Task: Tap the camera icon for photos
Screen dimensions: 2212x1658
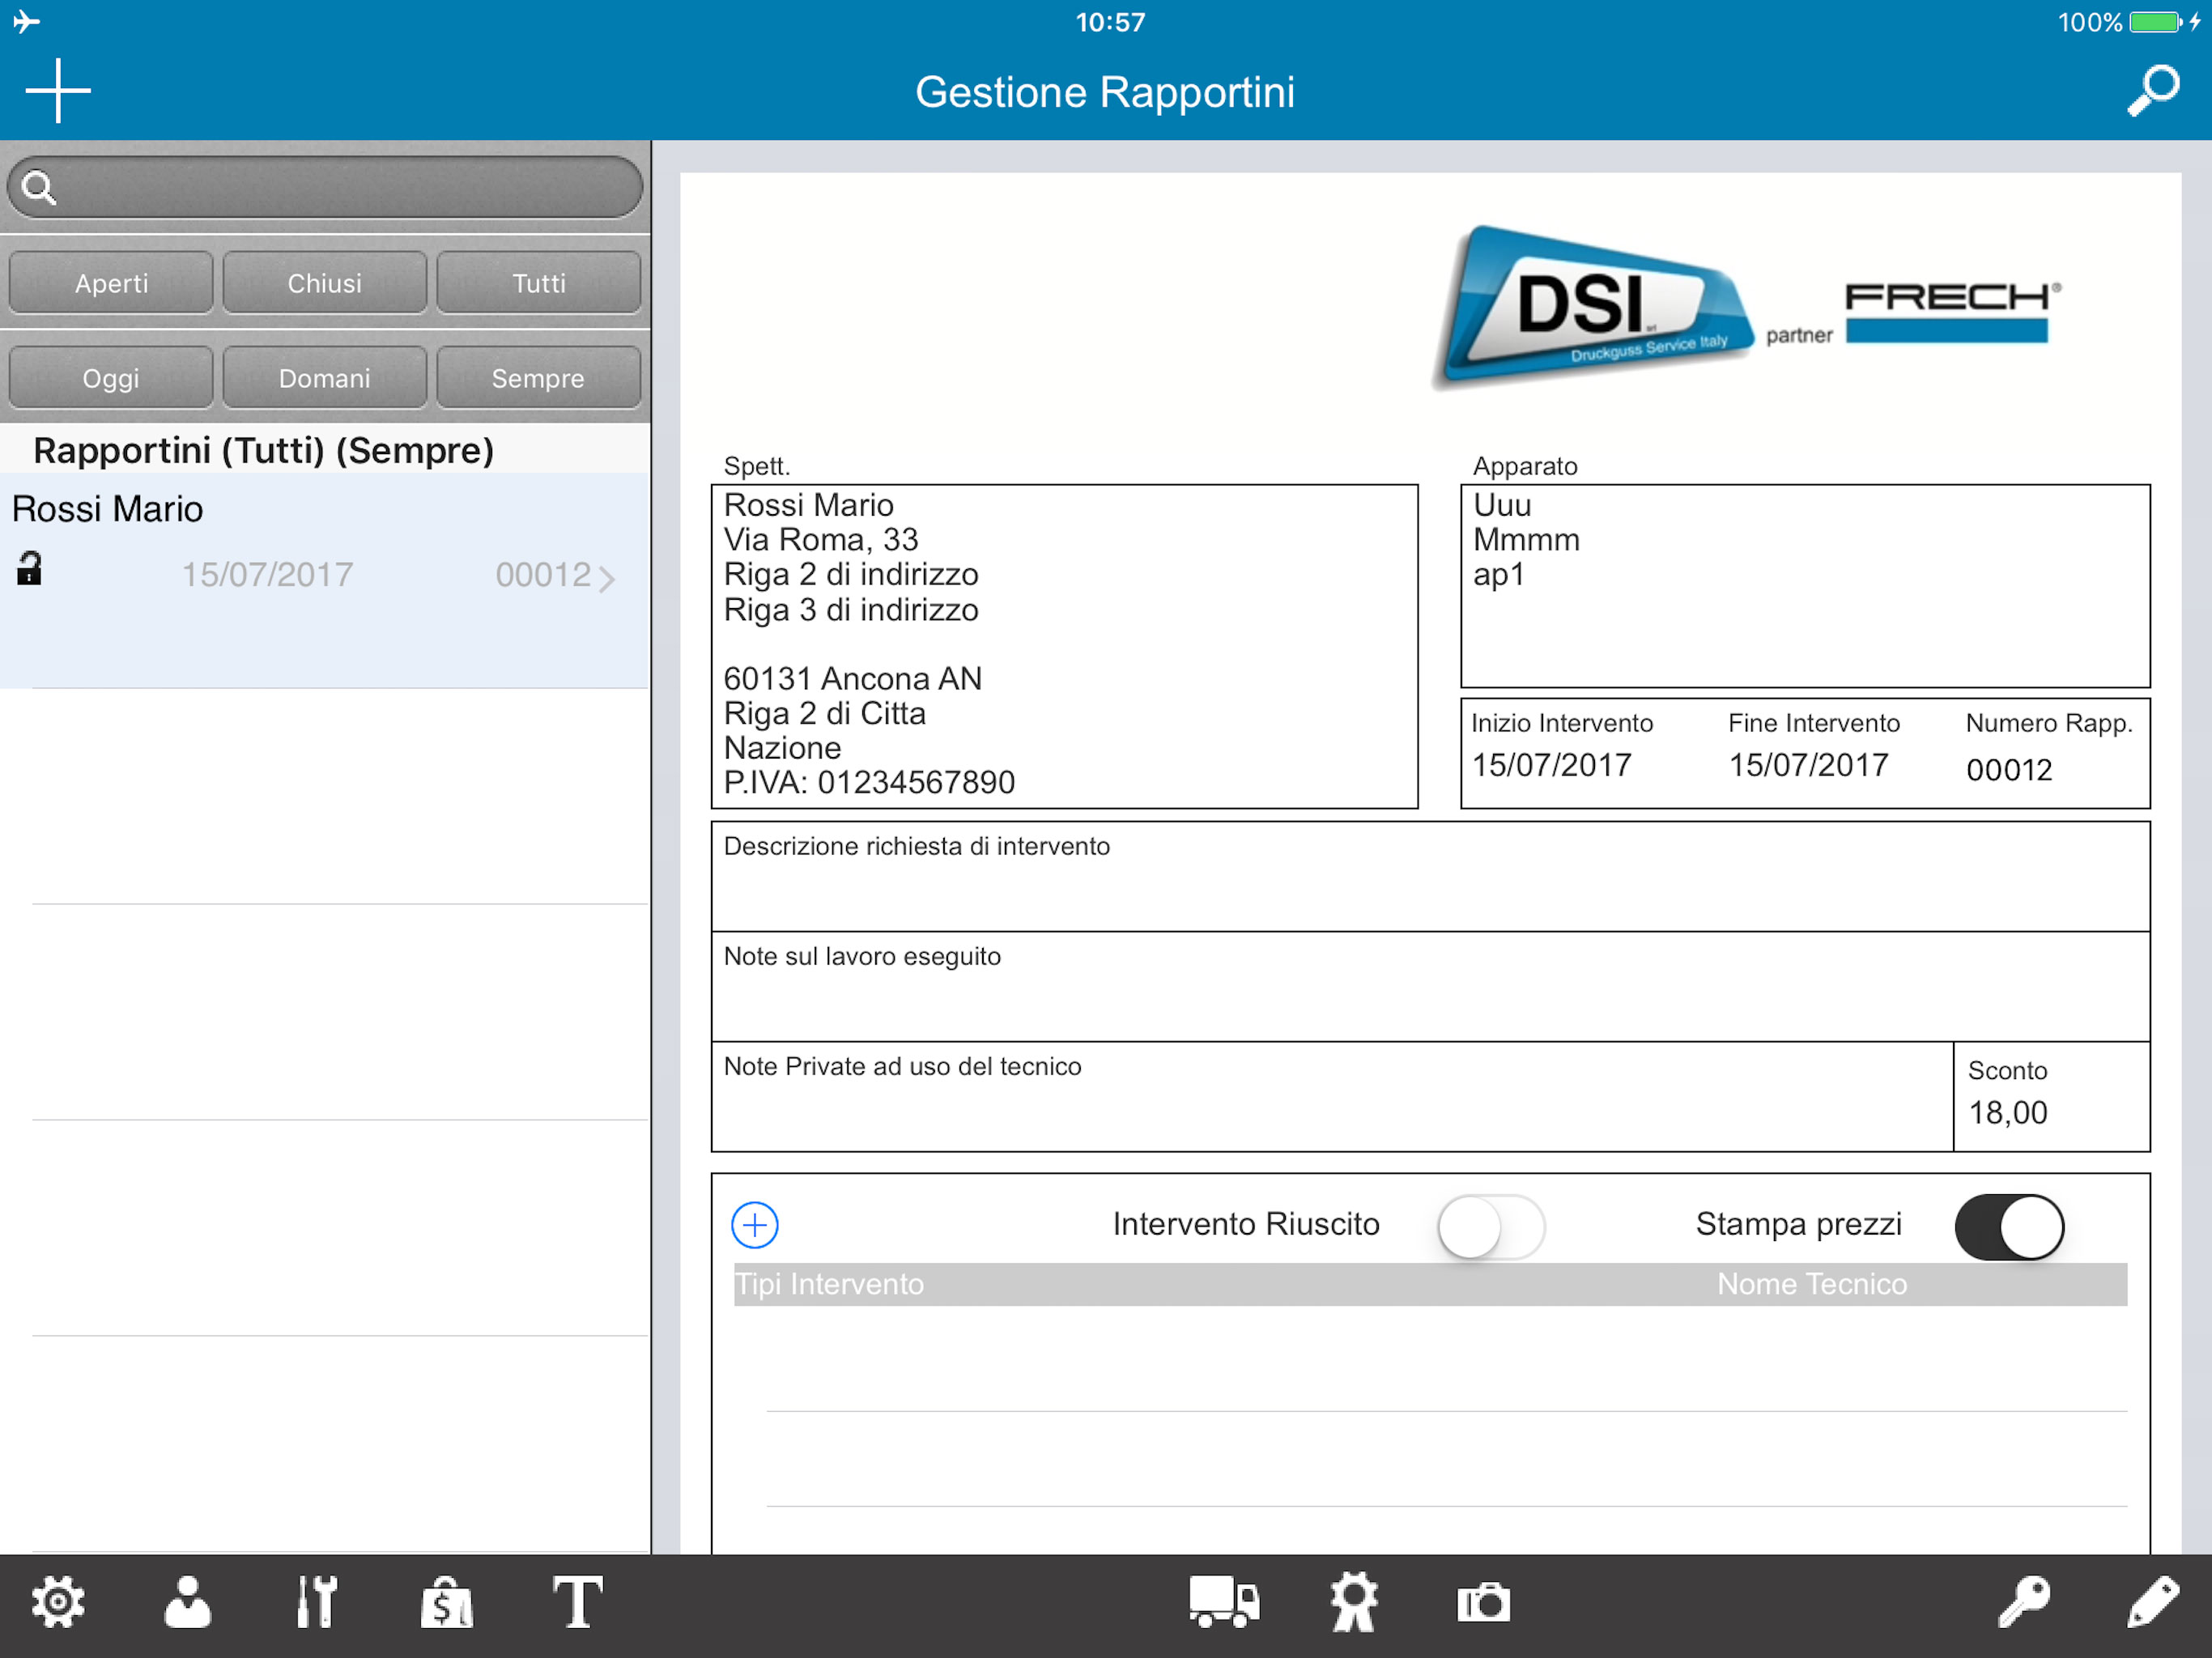Action: [x=1483, y=1603]
